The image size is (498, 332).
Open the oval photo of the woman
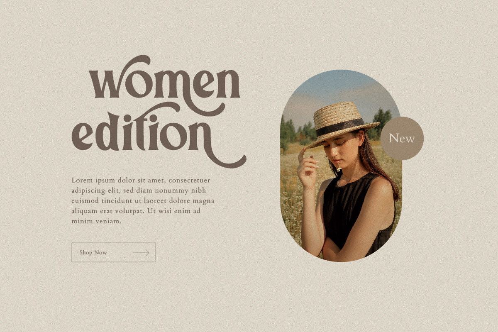(341, 166)
